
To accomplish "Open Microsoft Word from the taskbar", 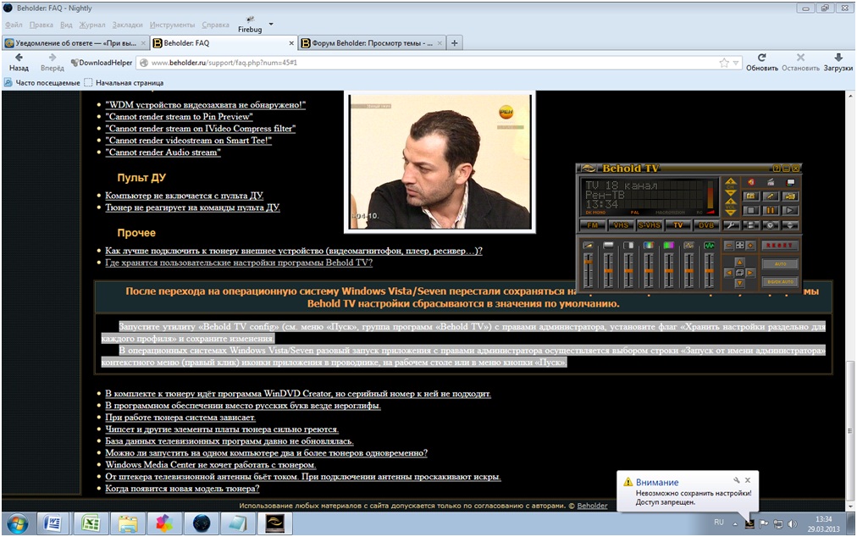I will [x=52, y=523].
